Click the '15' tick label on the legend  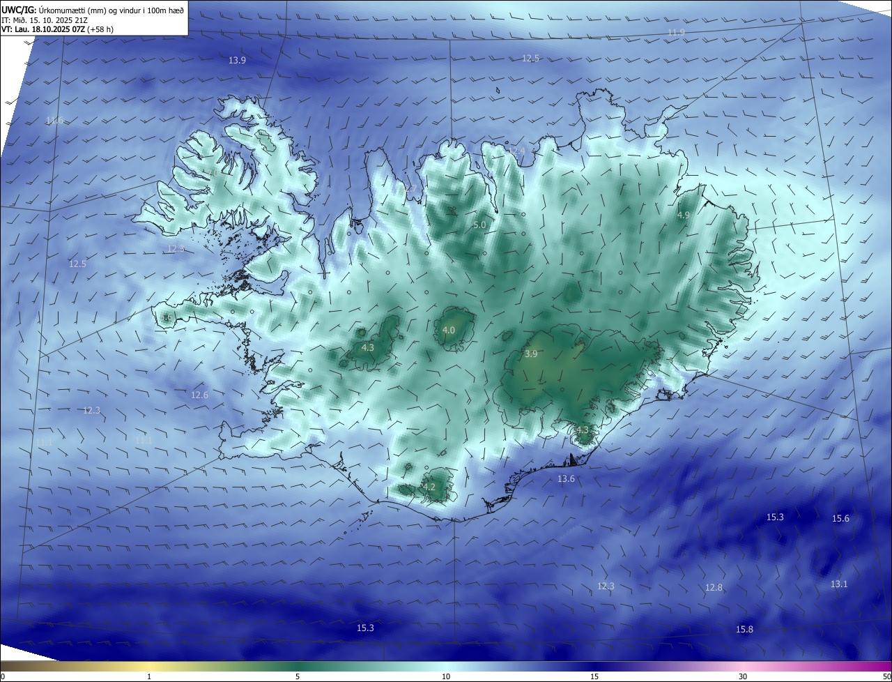[594, 676]
